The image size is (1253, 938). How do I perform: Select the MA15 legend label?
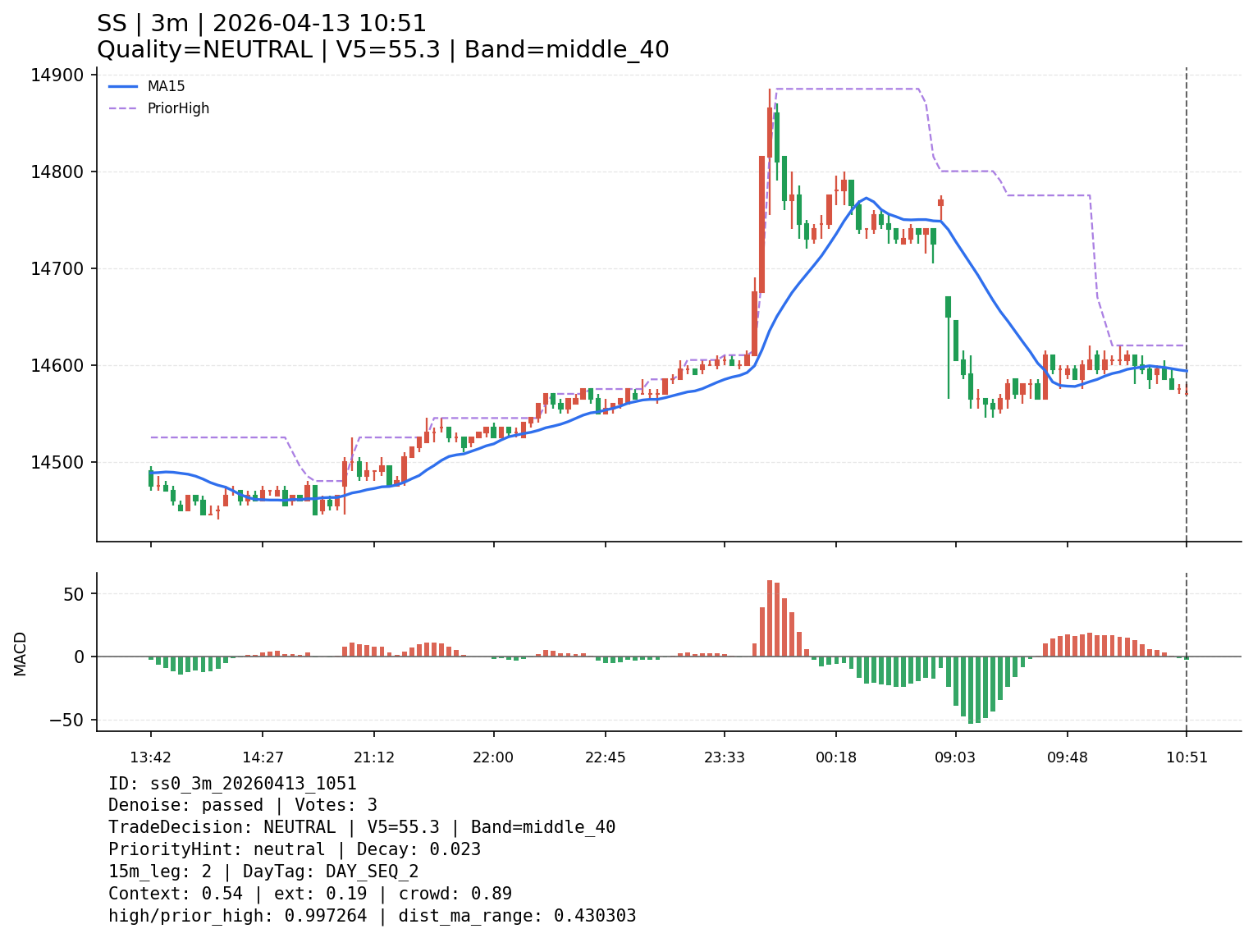(166, 86)
